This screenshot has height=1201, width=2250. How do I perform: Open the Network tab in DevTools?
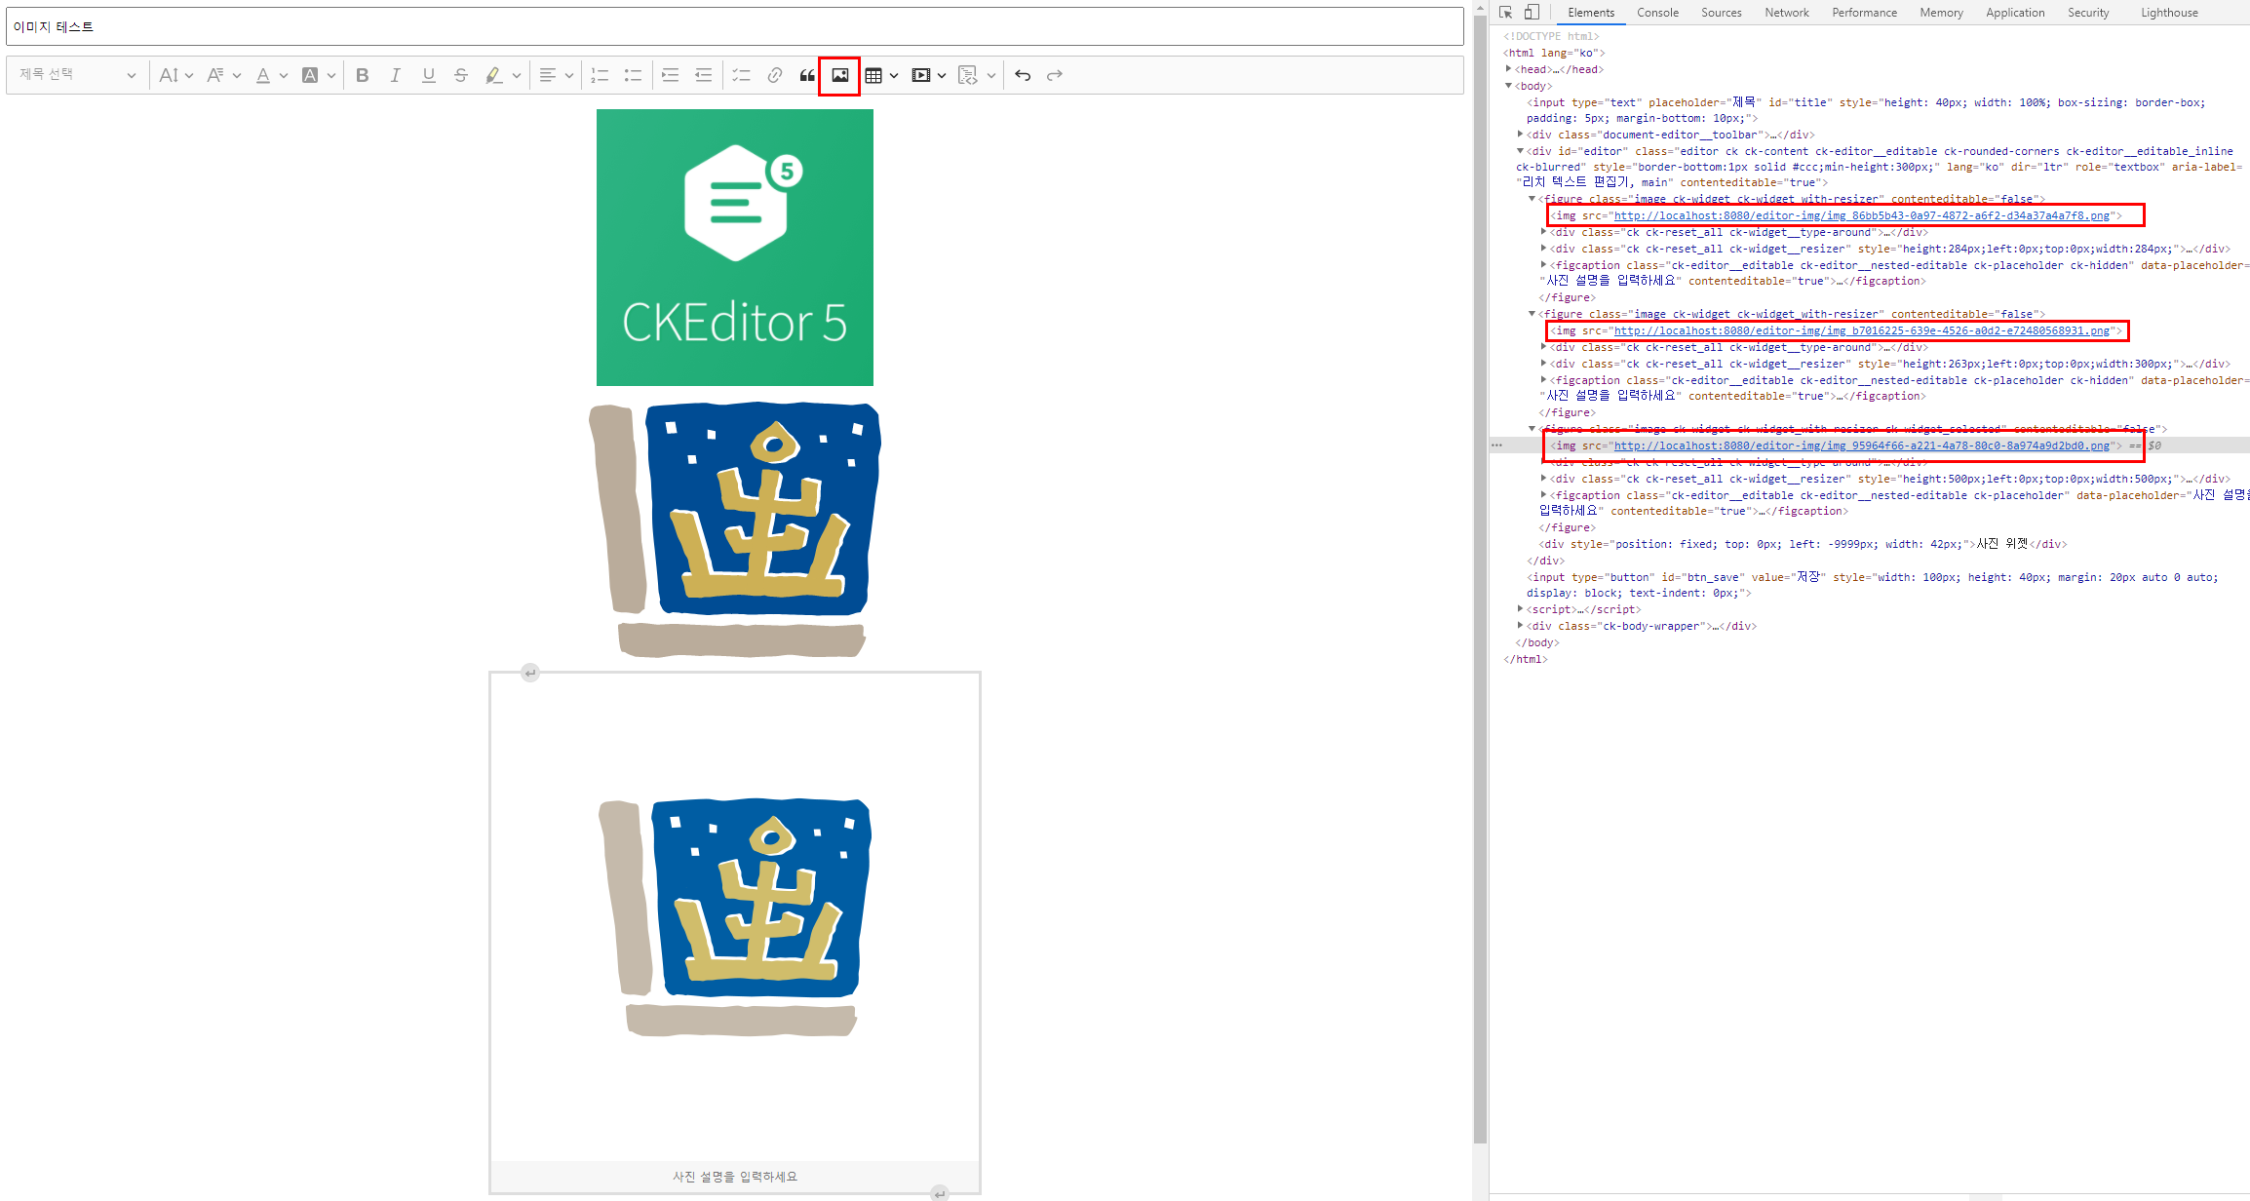tap(1786, 13)
